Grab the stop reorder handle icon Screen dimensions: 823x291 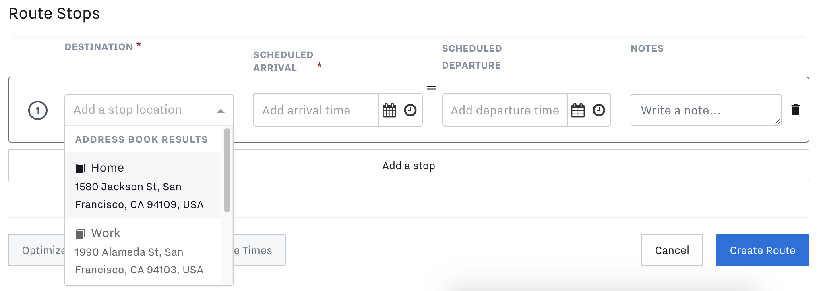tap(432, 87)
